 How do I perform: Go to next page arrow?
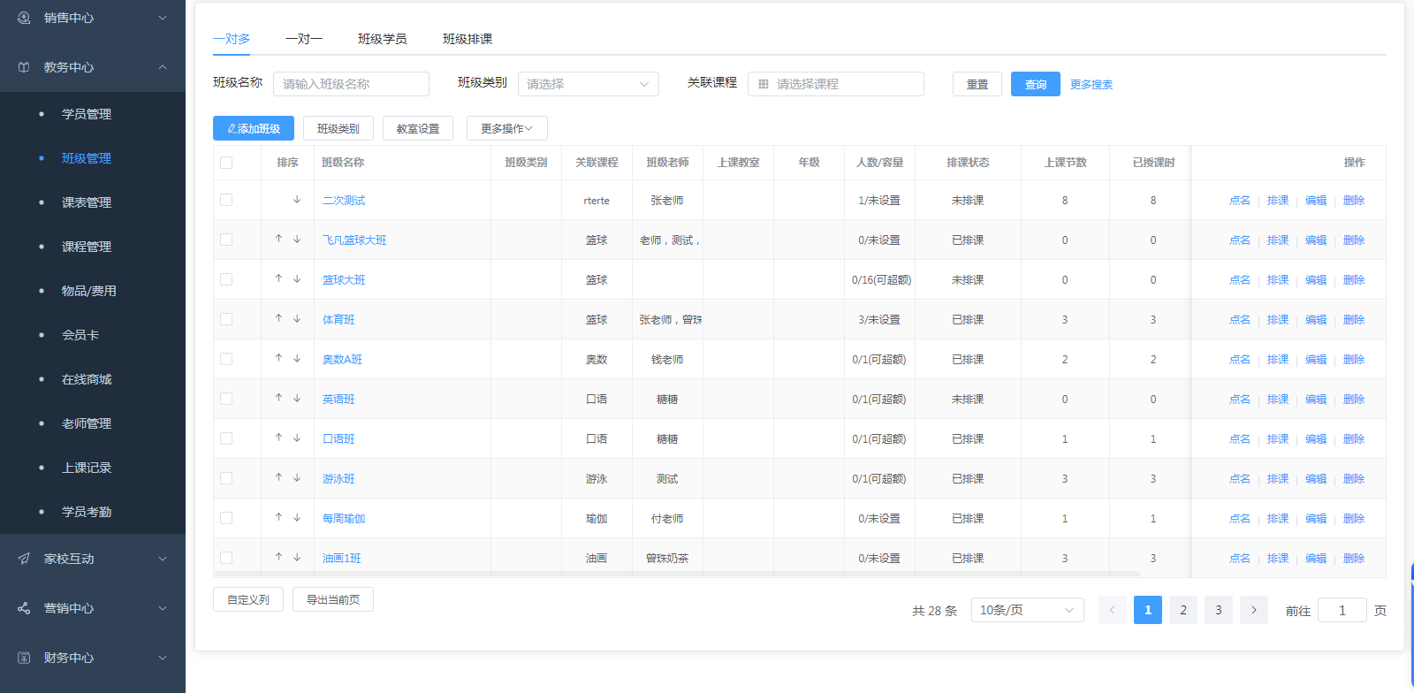1254,610
